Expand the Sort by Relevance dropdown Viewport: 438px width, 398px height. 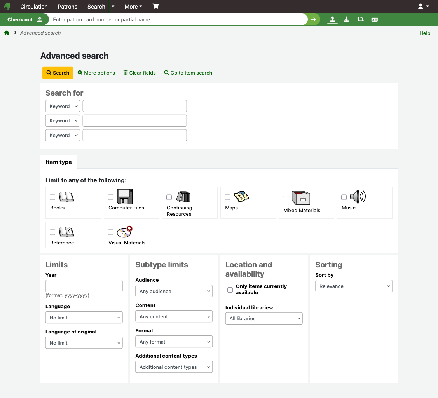pyautogui.click(x=354, y=286)
